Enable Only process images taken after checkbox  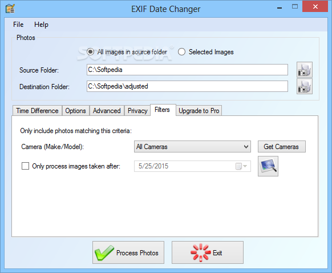(26, 166)
